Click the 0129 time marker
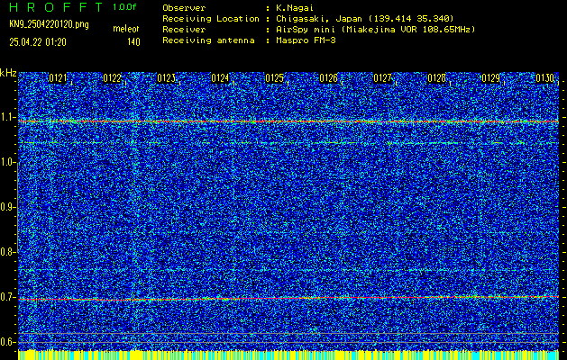Image resolution: width=567 pixels, height=360 pixels. coord(490,78)
